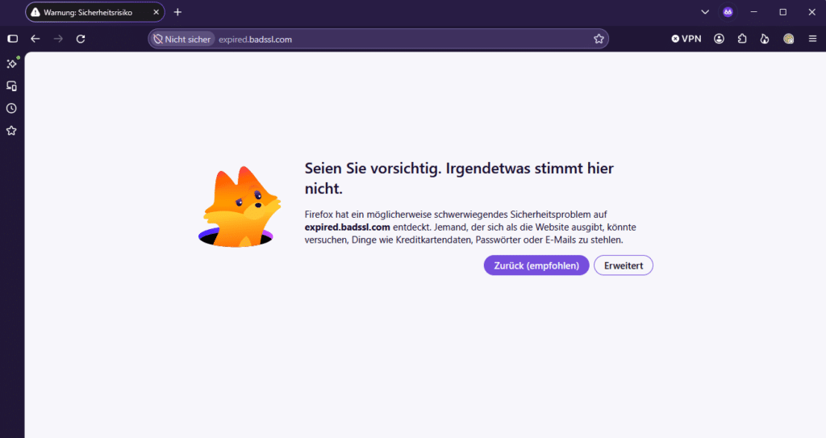Open the VPN button in the toolbar
This screenshot has width=826, height=438.
pyautogui.click(x=686, y=39)
